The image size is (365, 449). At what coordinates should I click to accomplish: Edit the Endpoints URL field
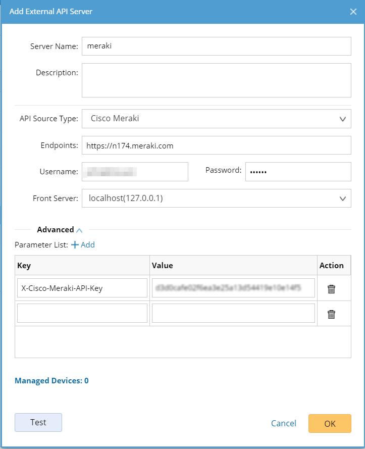pyautogui.click(x=217, y=145)
